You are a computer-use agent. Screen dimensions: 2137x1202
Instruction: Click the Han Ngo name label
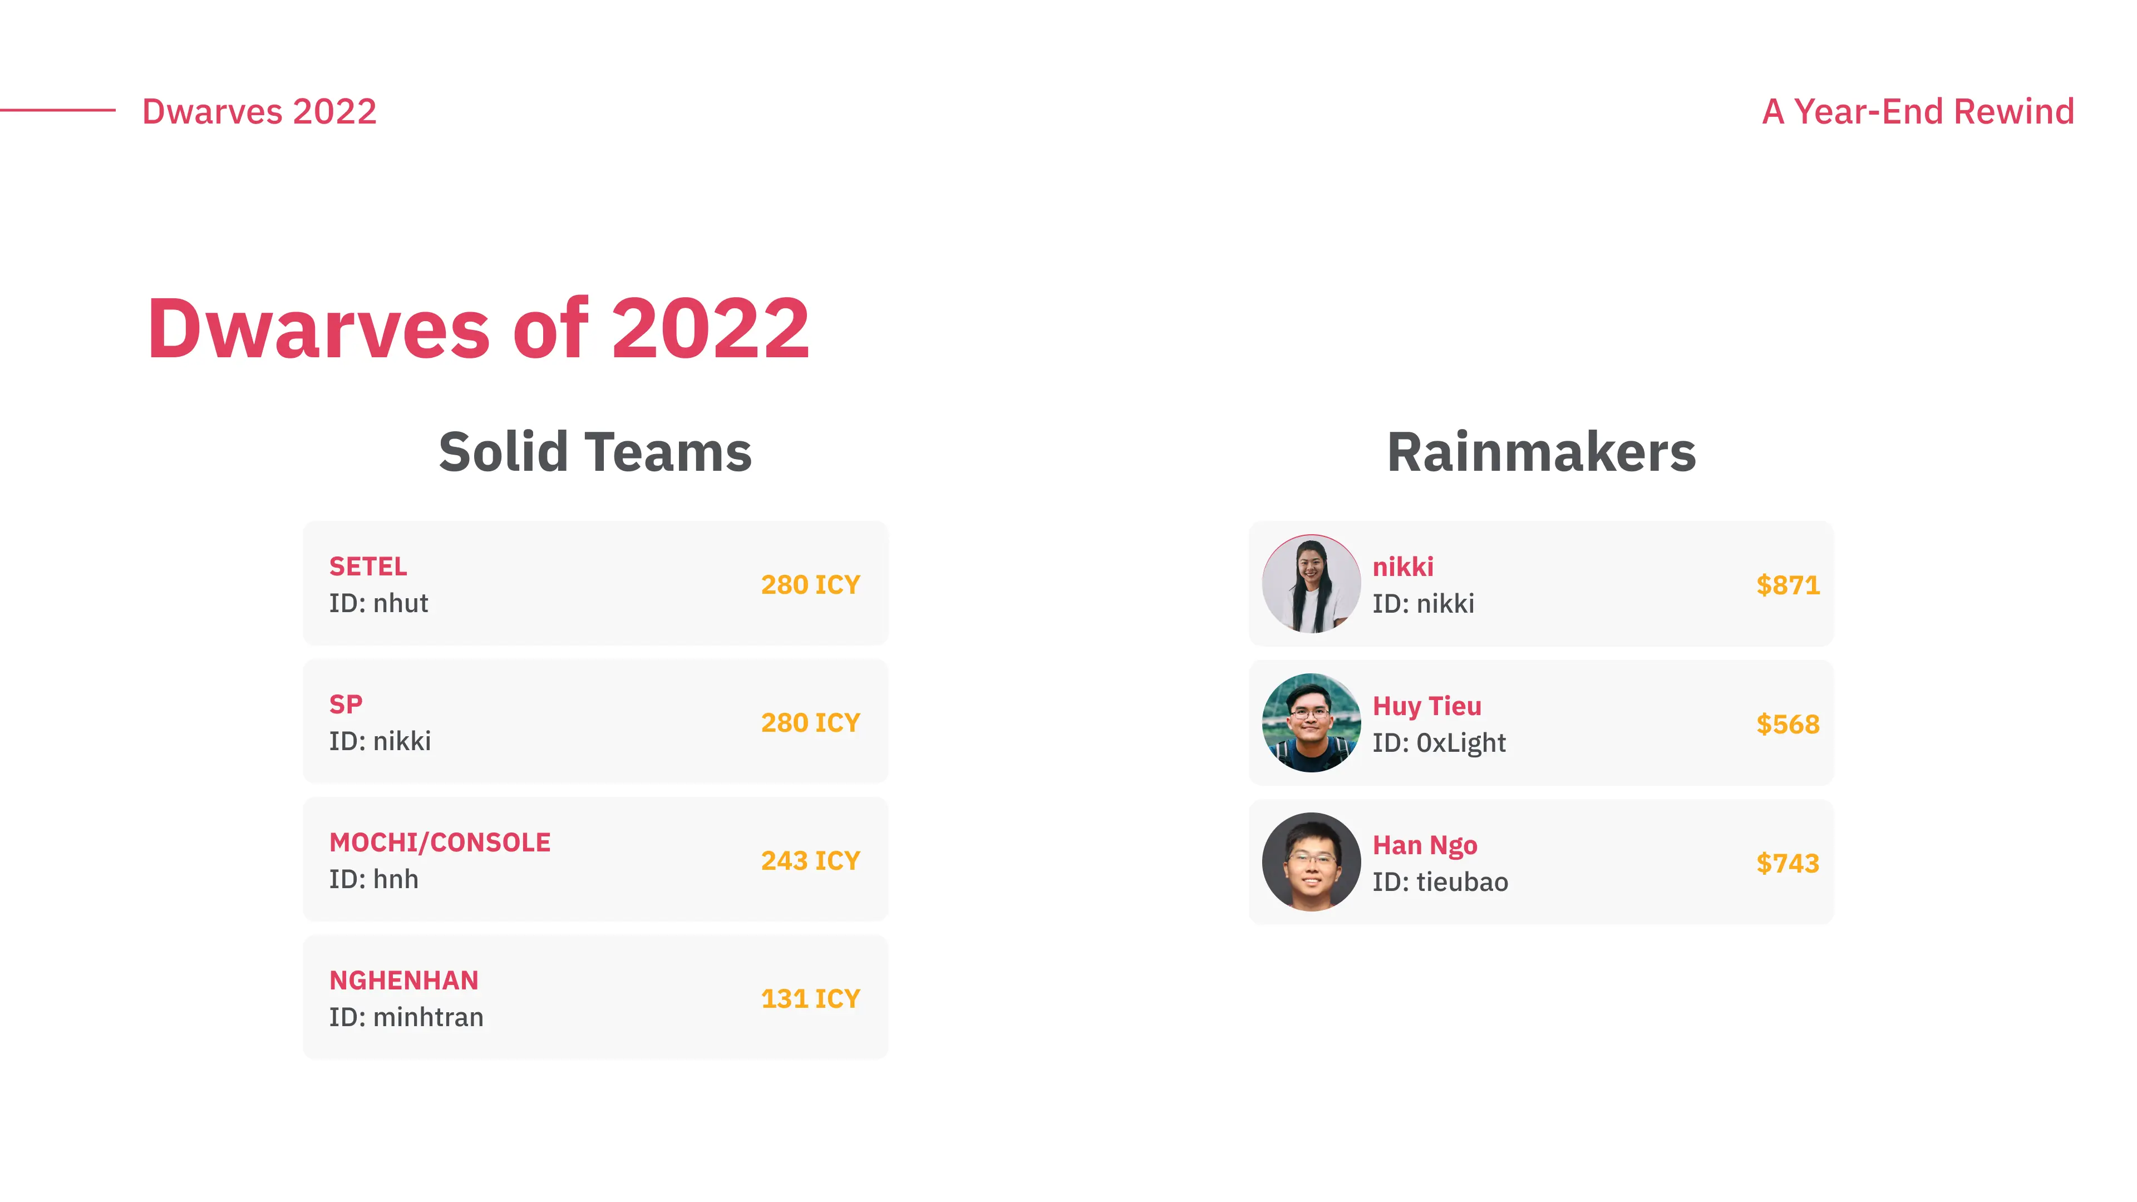[1425, 845]
